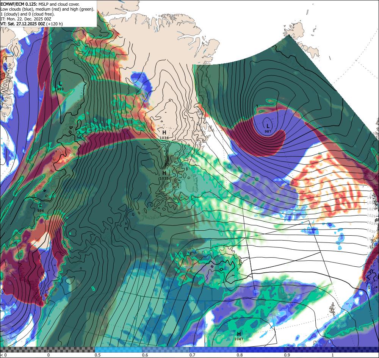This screenshot has height=358, width=379.
Task: Click the '0.8' color scale label
Action: [240, 355]
